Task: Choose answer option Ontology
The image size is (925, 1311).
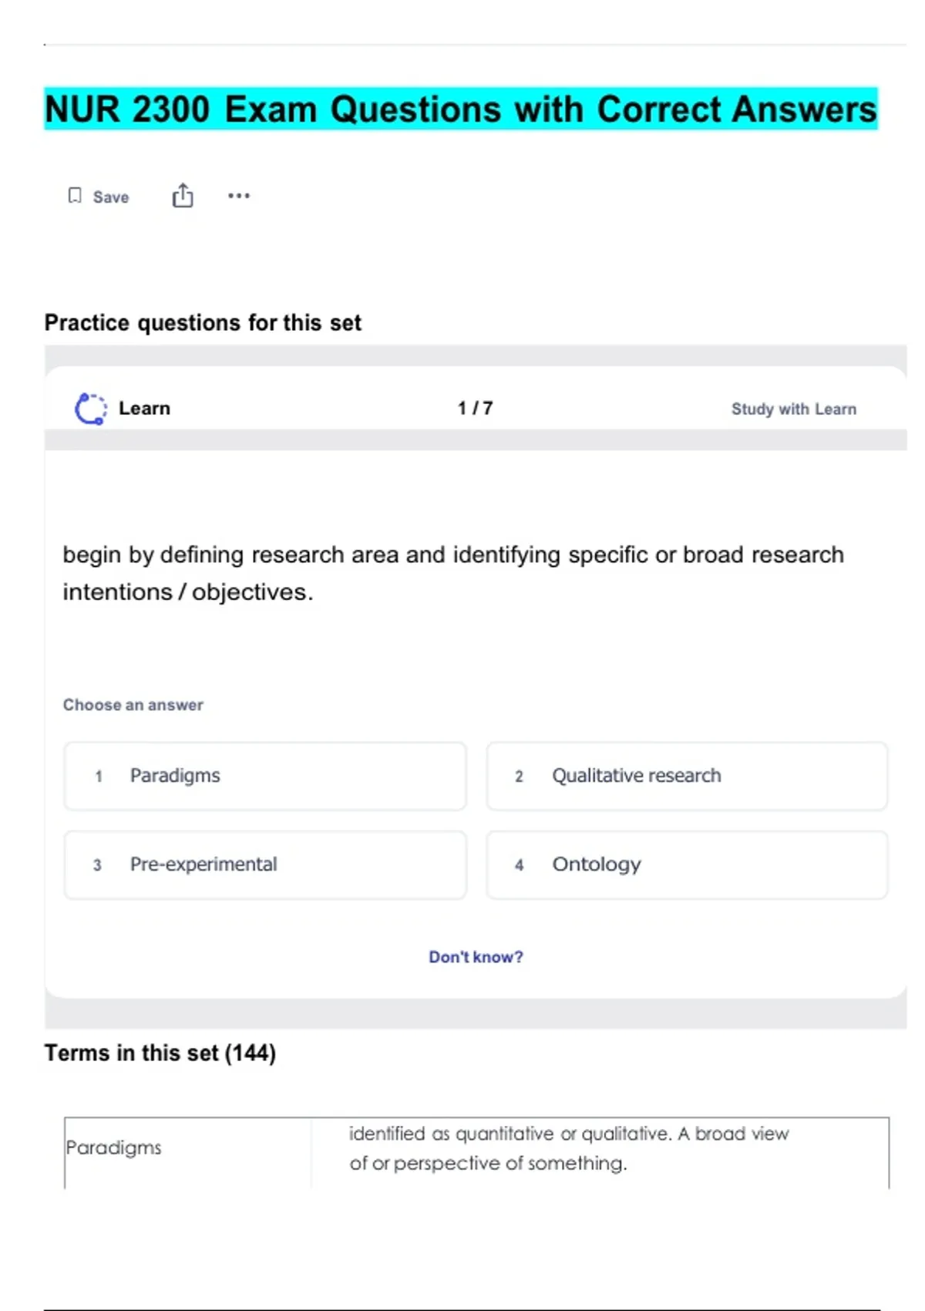Action: tap(686, 864)
